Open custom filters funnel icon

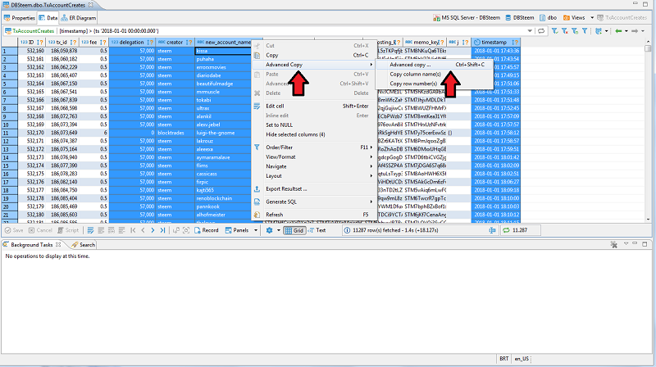(585, 31)
